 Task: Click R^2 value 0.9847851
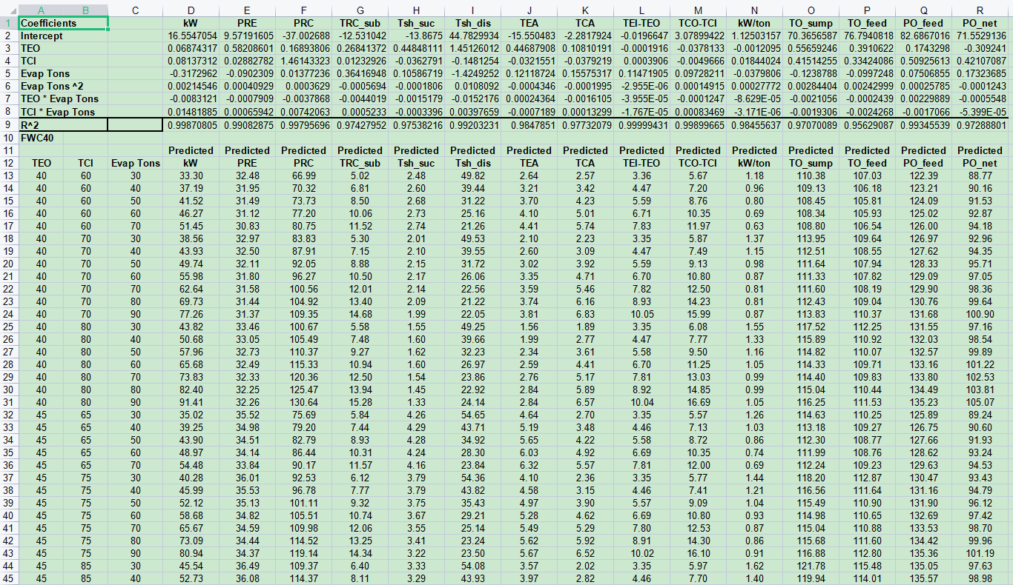point(529,125)
